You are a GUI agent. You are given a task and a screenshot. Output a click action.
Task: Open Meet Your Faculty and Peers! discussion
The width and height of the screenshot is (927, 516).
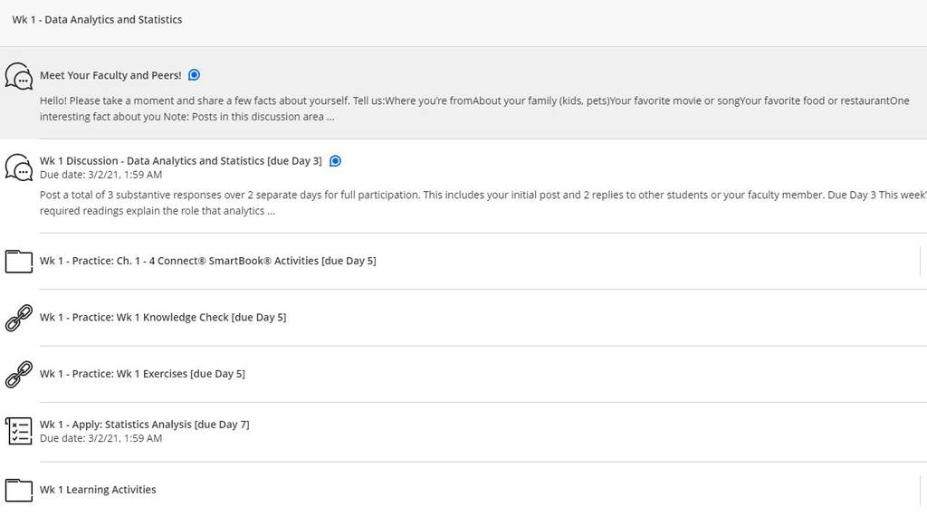click(x=110, y=75)
